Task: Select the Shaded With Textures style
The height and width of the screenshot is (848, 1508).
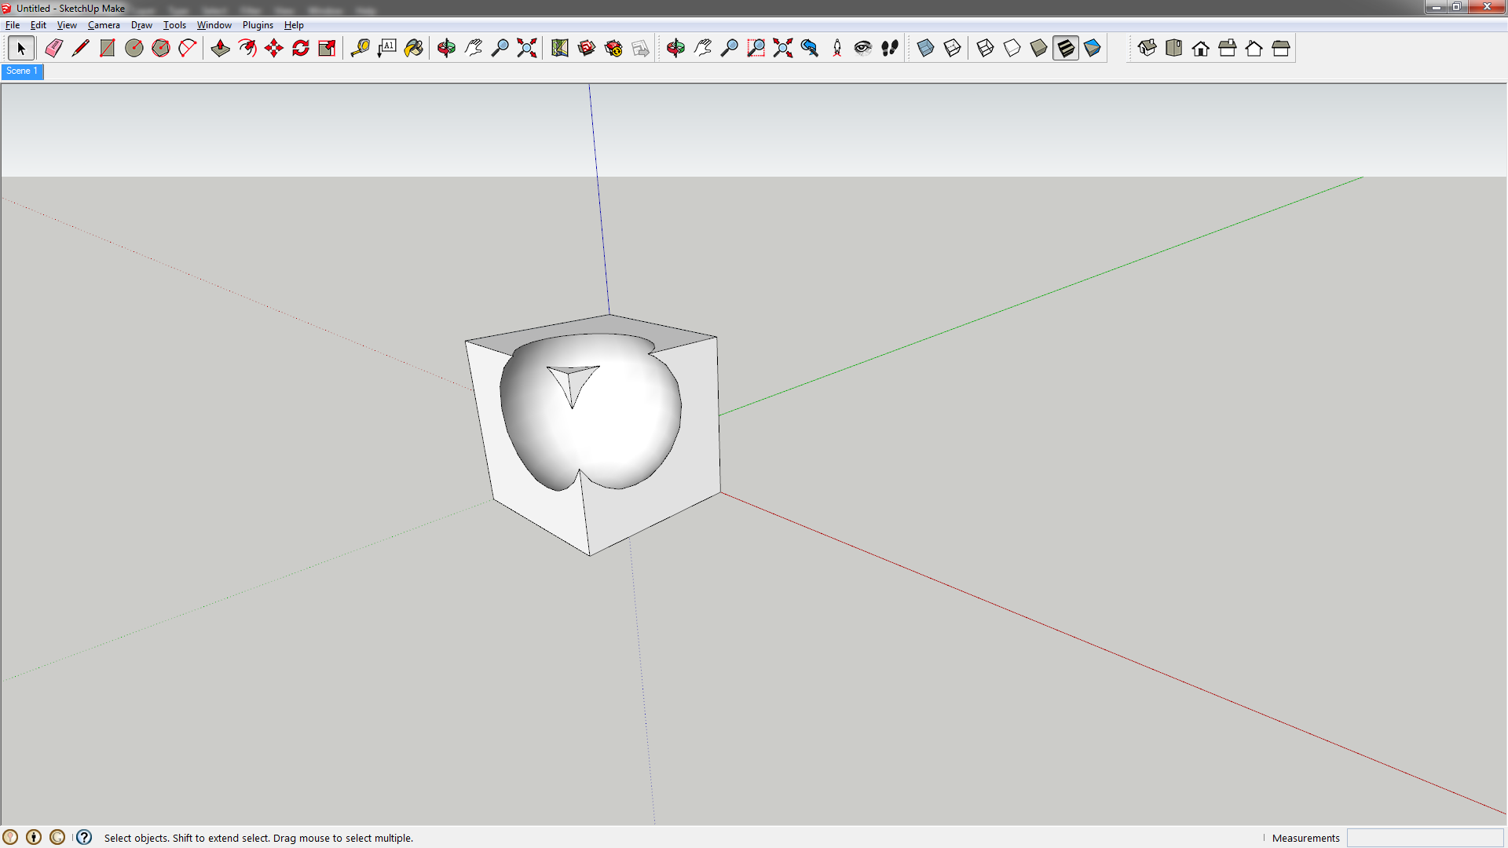Action: 1065,48
